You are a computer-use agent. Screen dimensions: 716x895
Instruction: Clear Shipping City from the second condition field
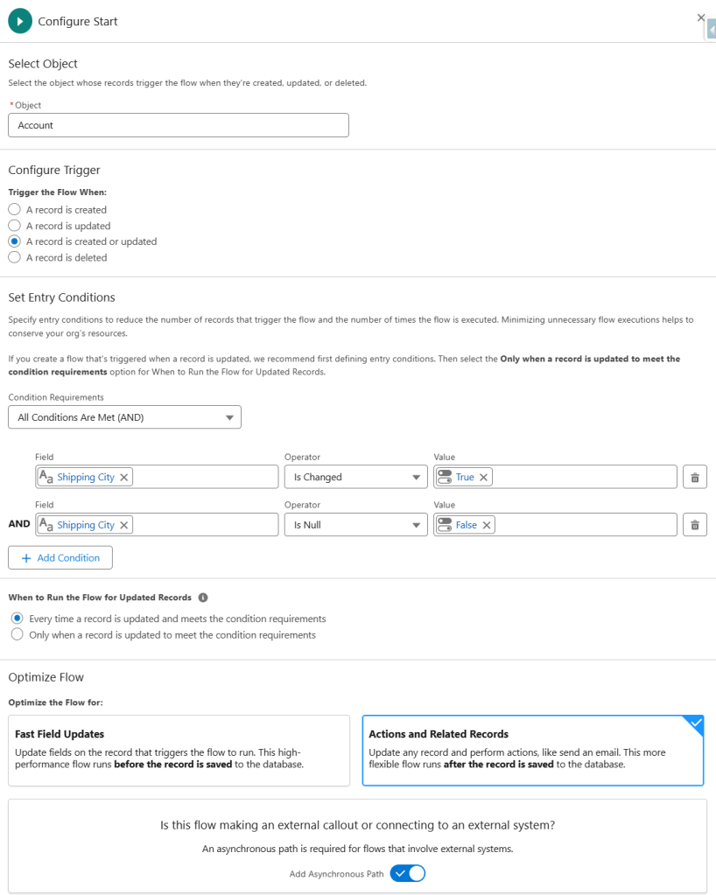tap(123, 525)
